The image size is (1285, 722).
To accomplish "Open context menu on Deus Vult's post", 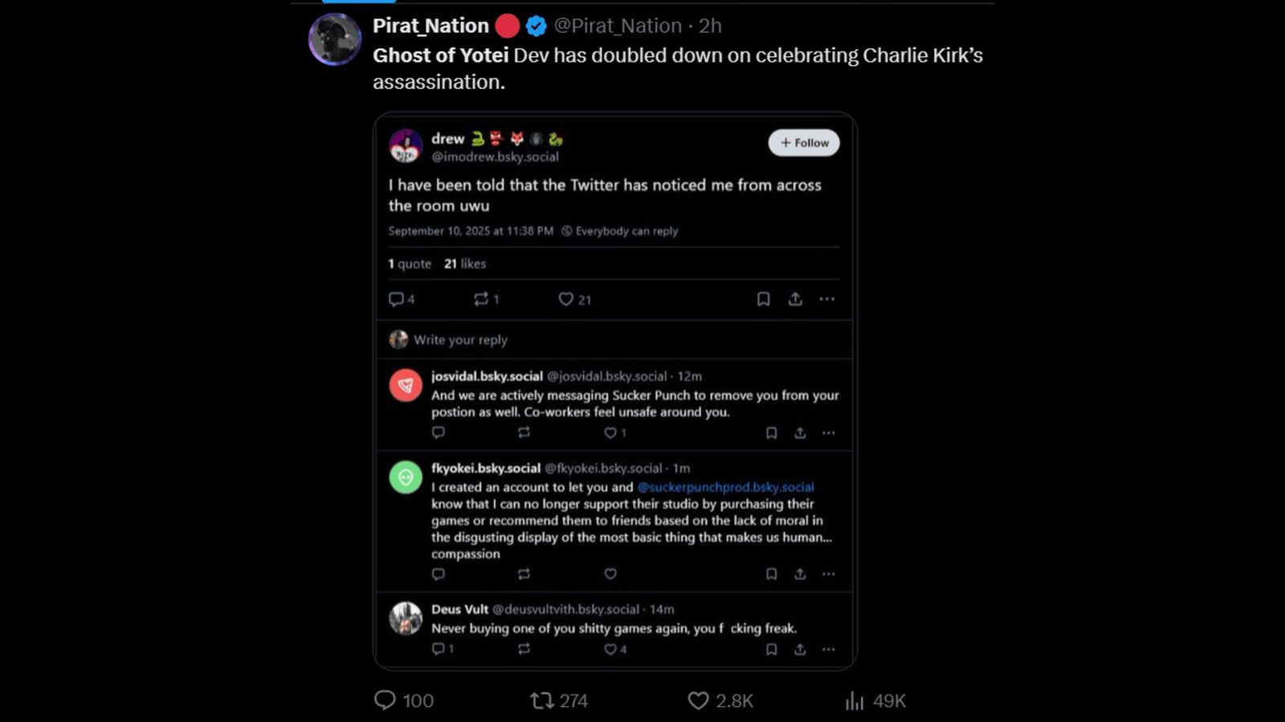I will pos(828,649).
